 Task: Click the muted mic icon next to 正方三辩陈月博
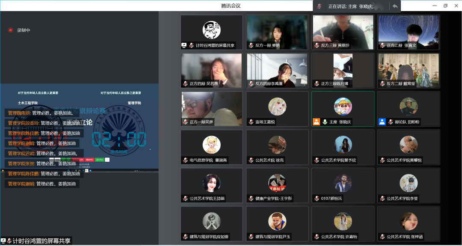[317, 84]
